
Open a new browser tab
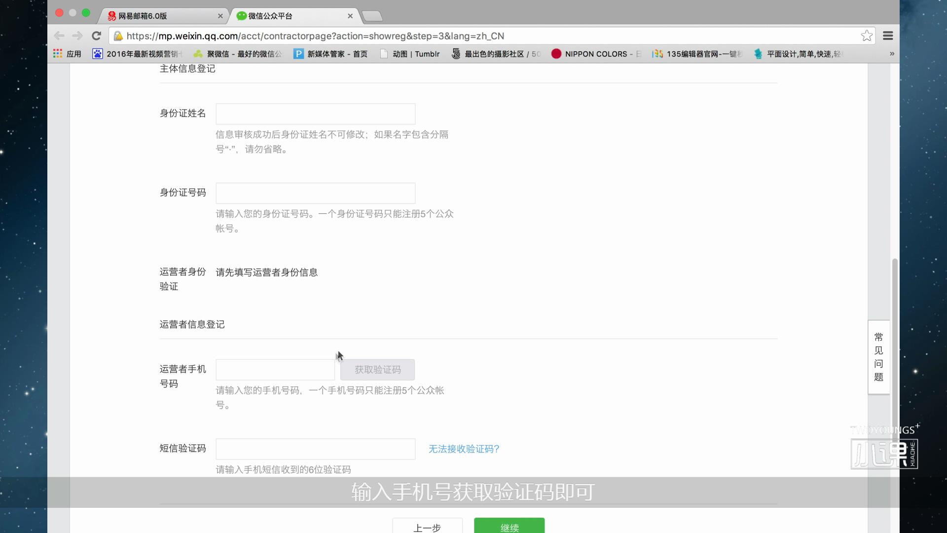pos(373,16)
